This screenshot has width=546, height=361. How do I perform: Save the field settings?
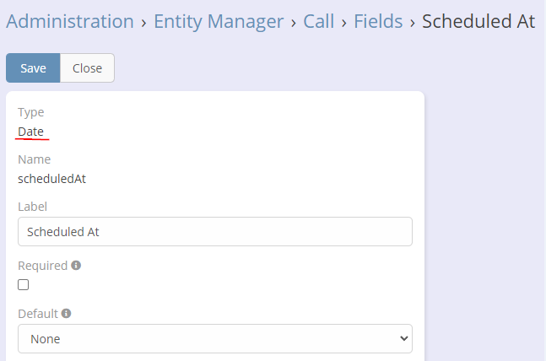coord(33,68)
